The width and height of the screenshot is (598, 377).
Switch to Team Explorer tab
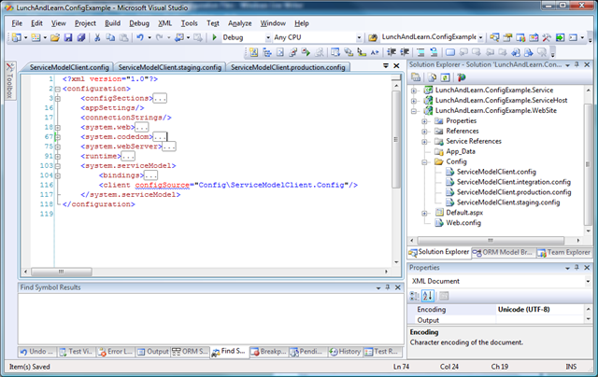[564, 253]
